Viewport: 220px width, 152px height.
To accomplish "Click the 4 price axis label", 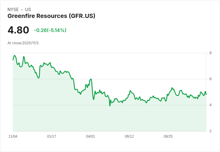I will [210, 105].
